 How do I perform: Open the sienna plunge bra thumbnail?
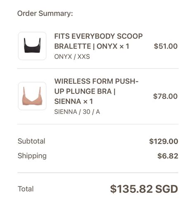click(32, 96)
